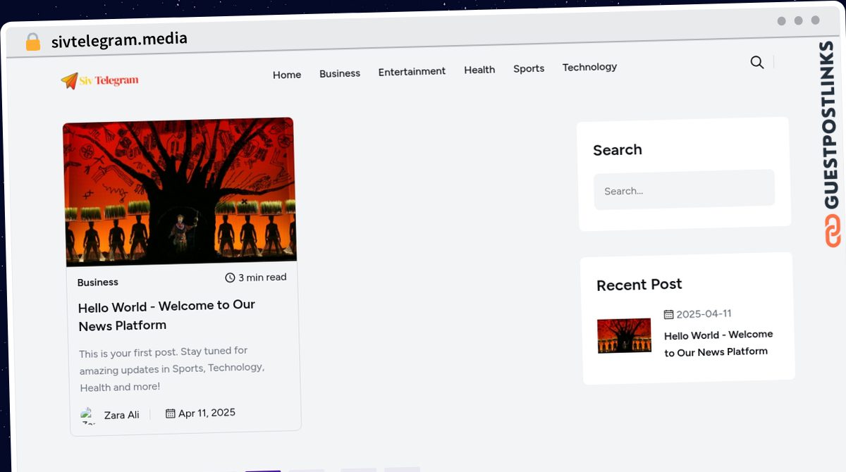This screenshot has height=472, width=846.
Task: Open the Hello World link under Recent Post
Action: point(718,343)
